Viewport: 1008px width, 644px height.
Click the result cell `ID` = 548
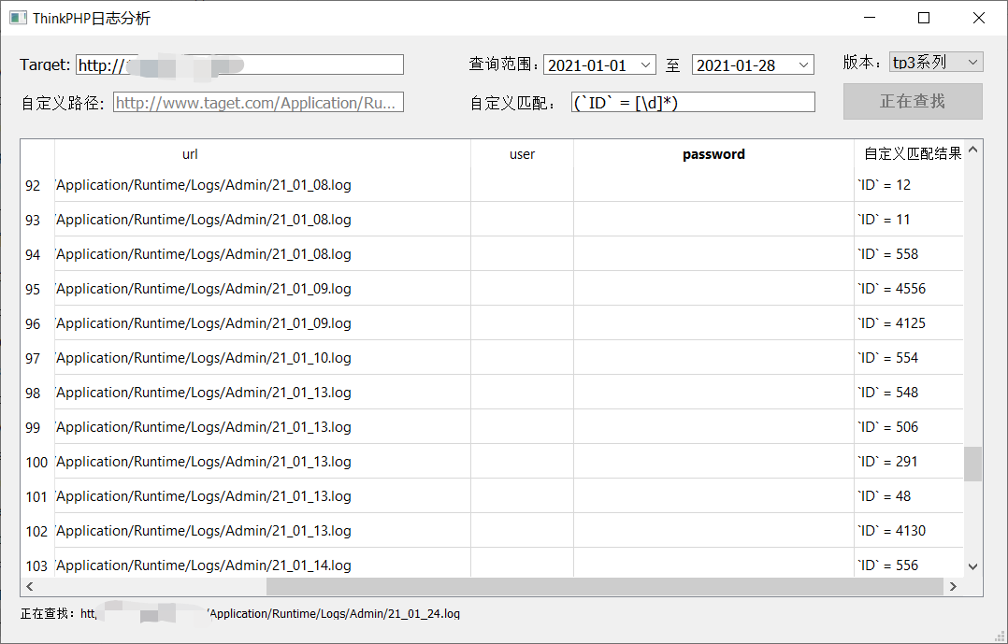(909, 393)
